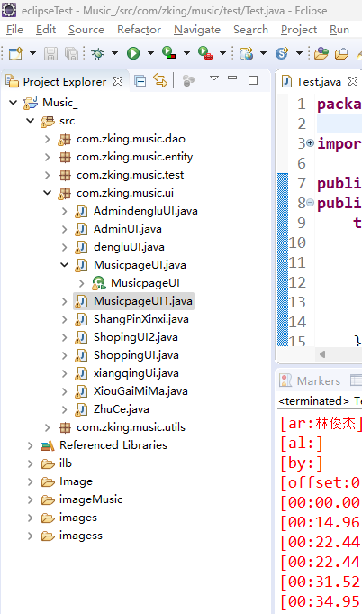Screen dimensions: 362x614
Task: Collapse the Music_ project node
Action: (14, 103)
